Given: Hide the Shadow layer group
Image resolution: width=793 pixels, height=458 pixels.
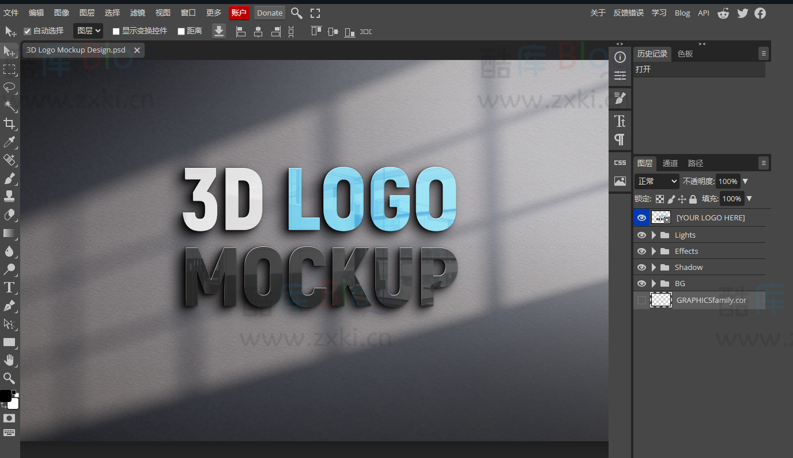Looking at the screenshot, I should pyautogui.click(x=641, y=267).
